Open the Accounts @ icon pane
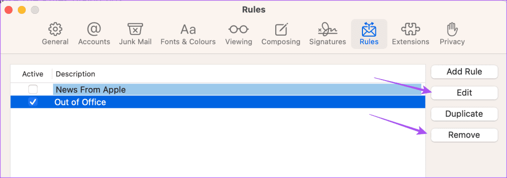Viewport: 507px width, 178px height. (x=94, y=29)
